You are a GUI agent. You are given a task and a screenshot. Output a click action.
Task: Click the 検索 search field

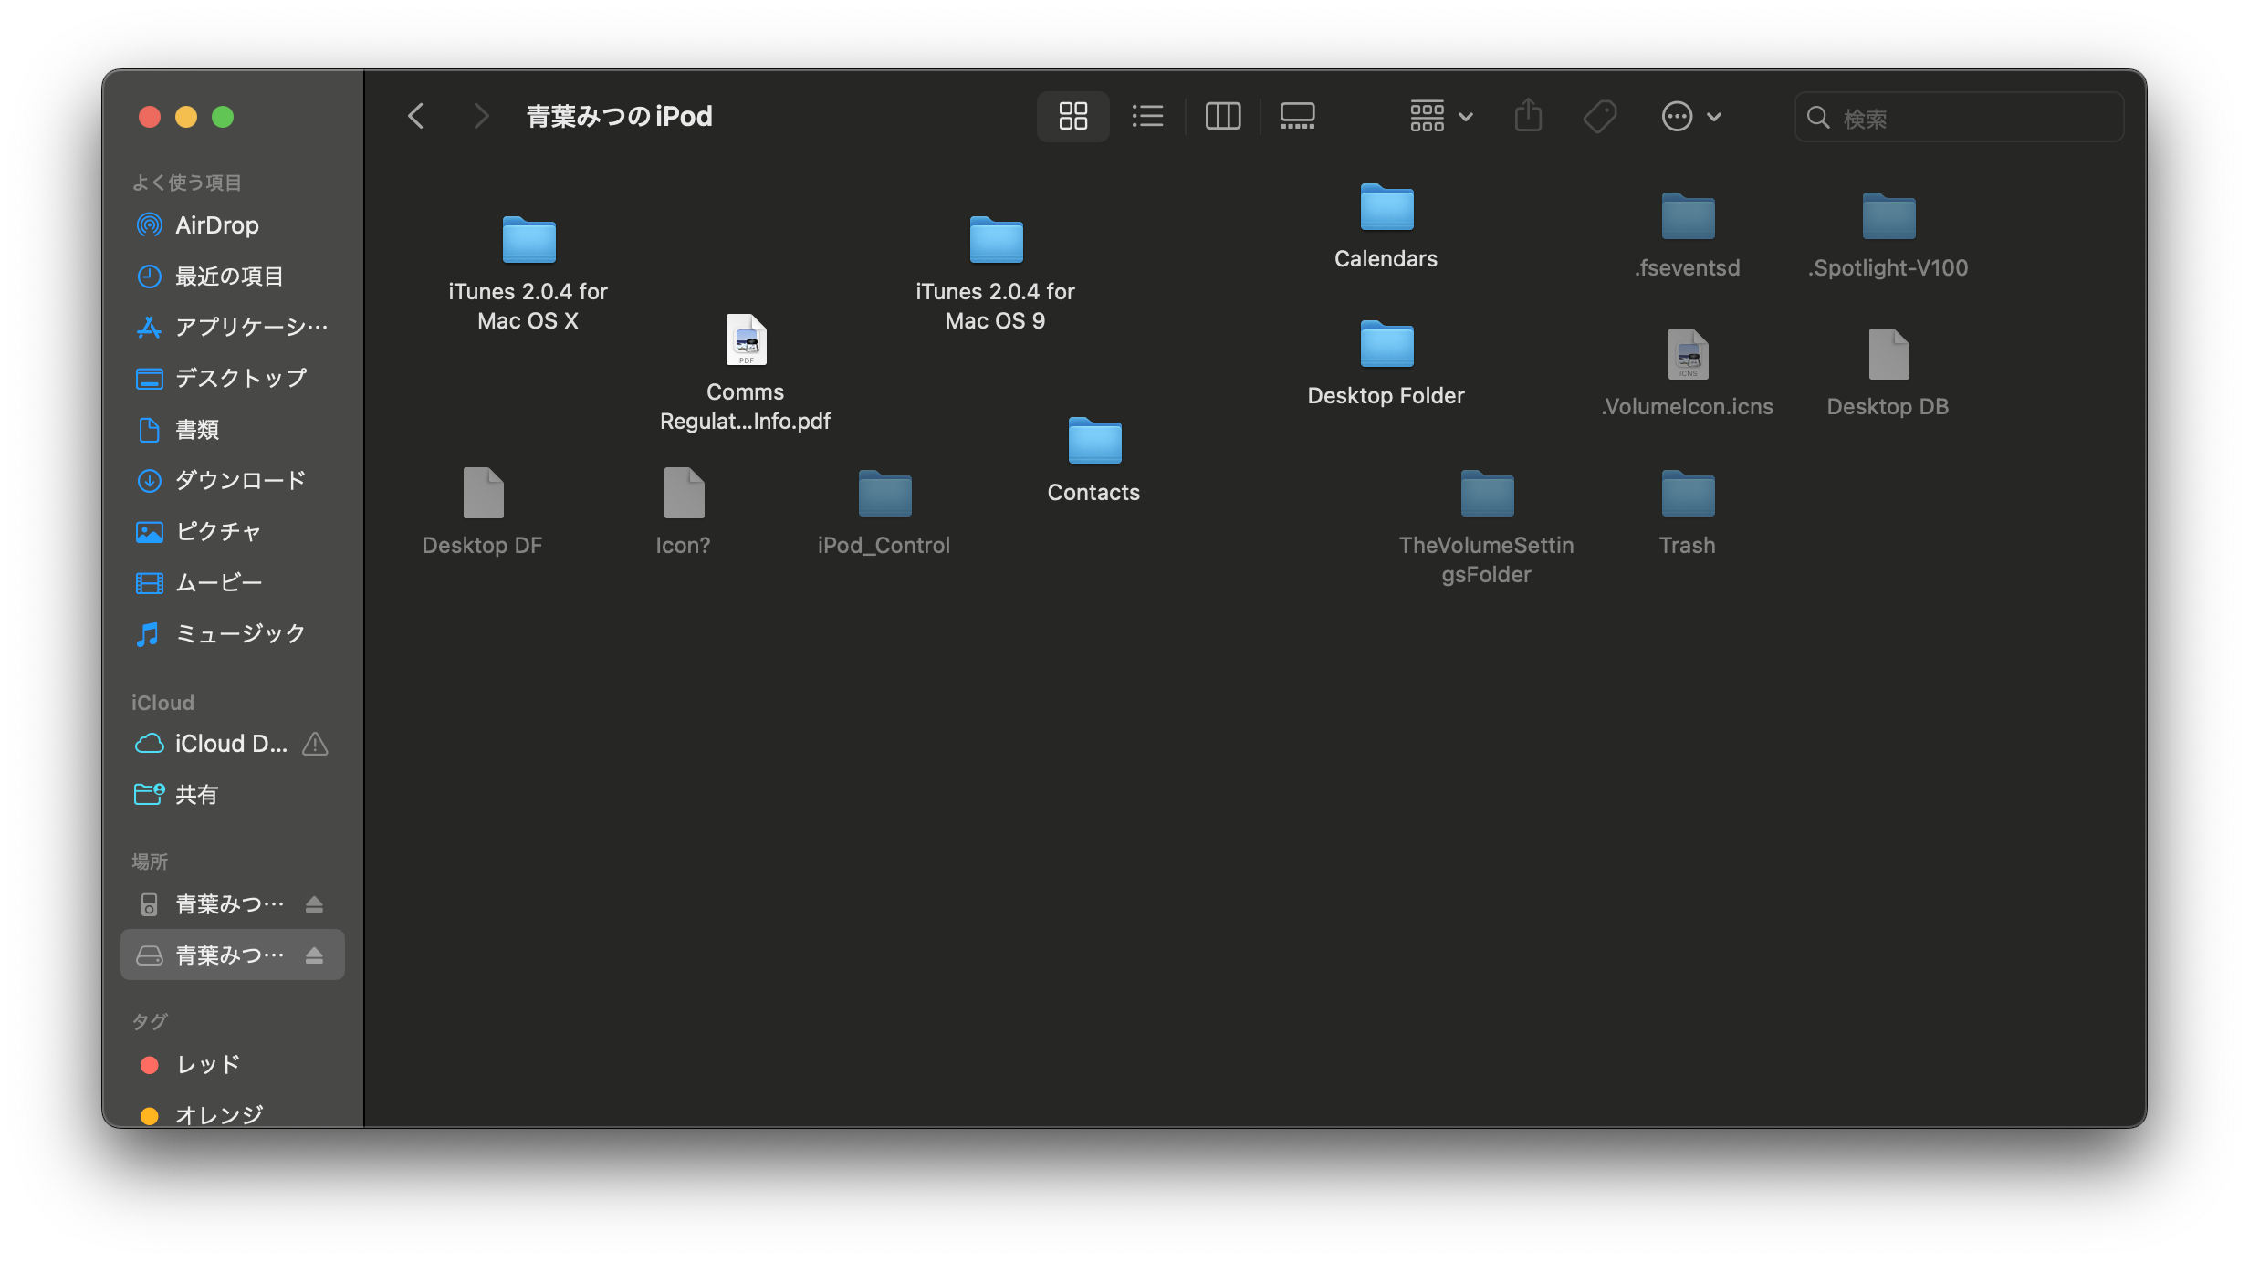tap(1959, 117)
